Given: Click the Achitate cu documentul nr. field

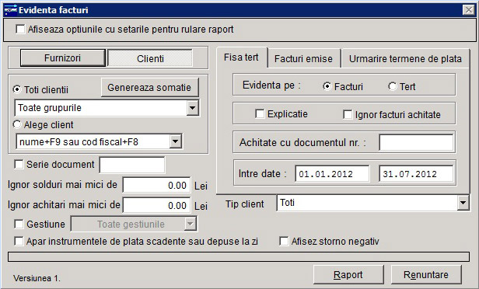Looking at the screenshot, I should coord(416,142).
